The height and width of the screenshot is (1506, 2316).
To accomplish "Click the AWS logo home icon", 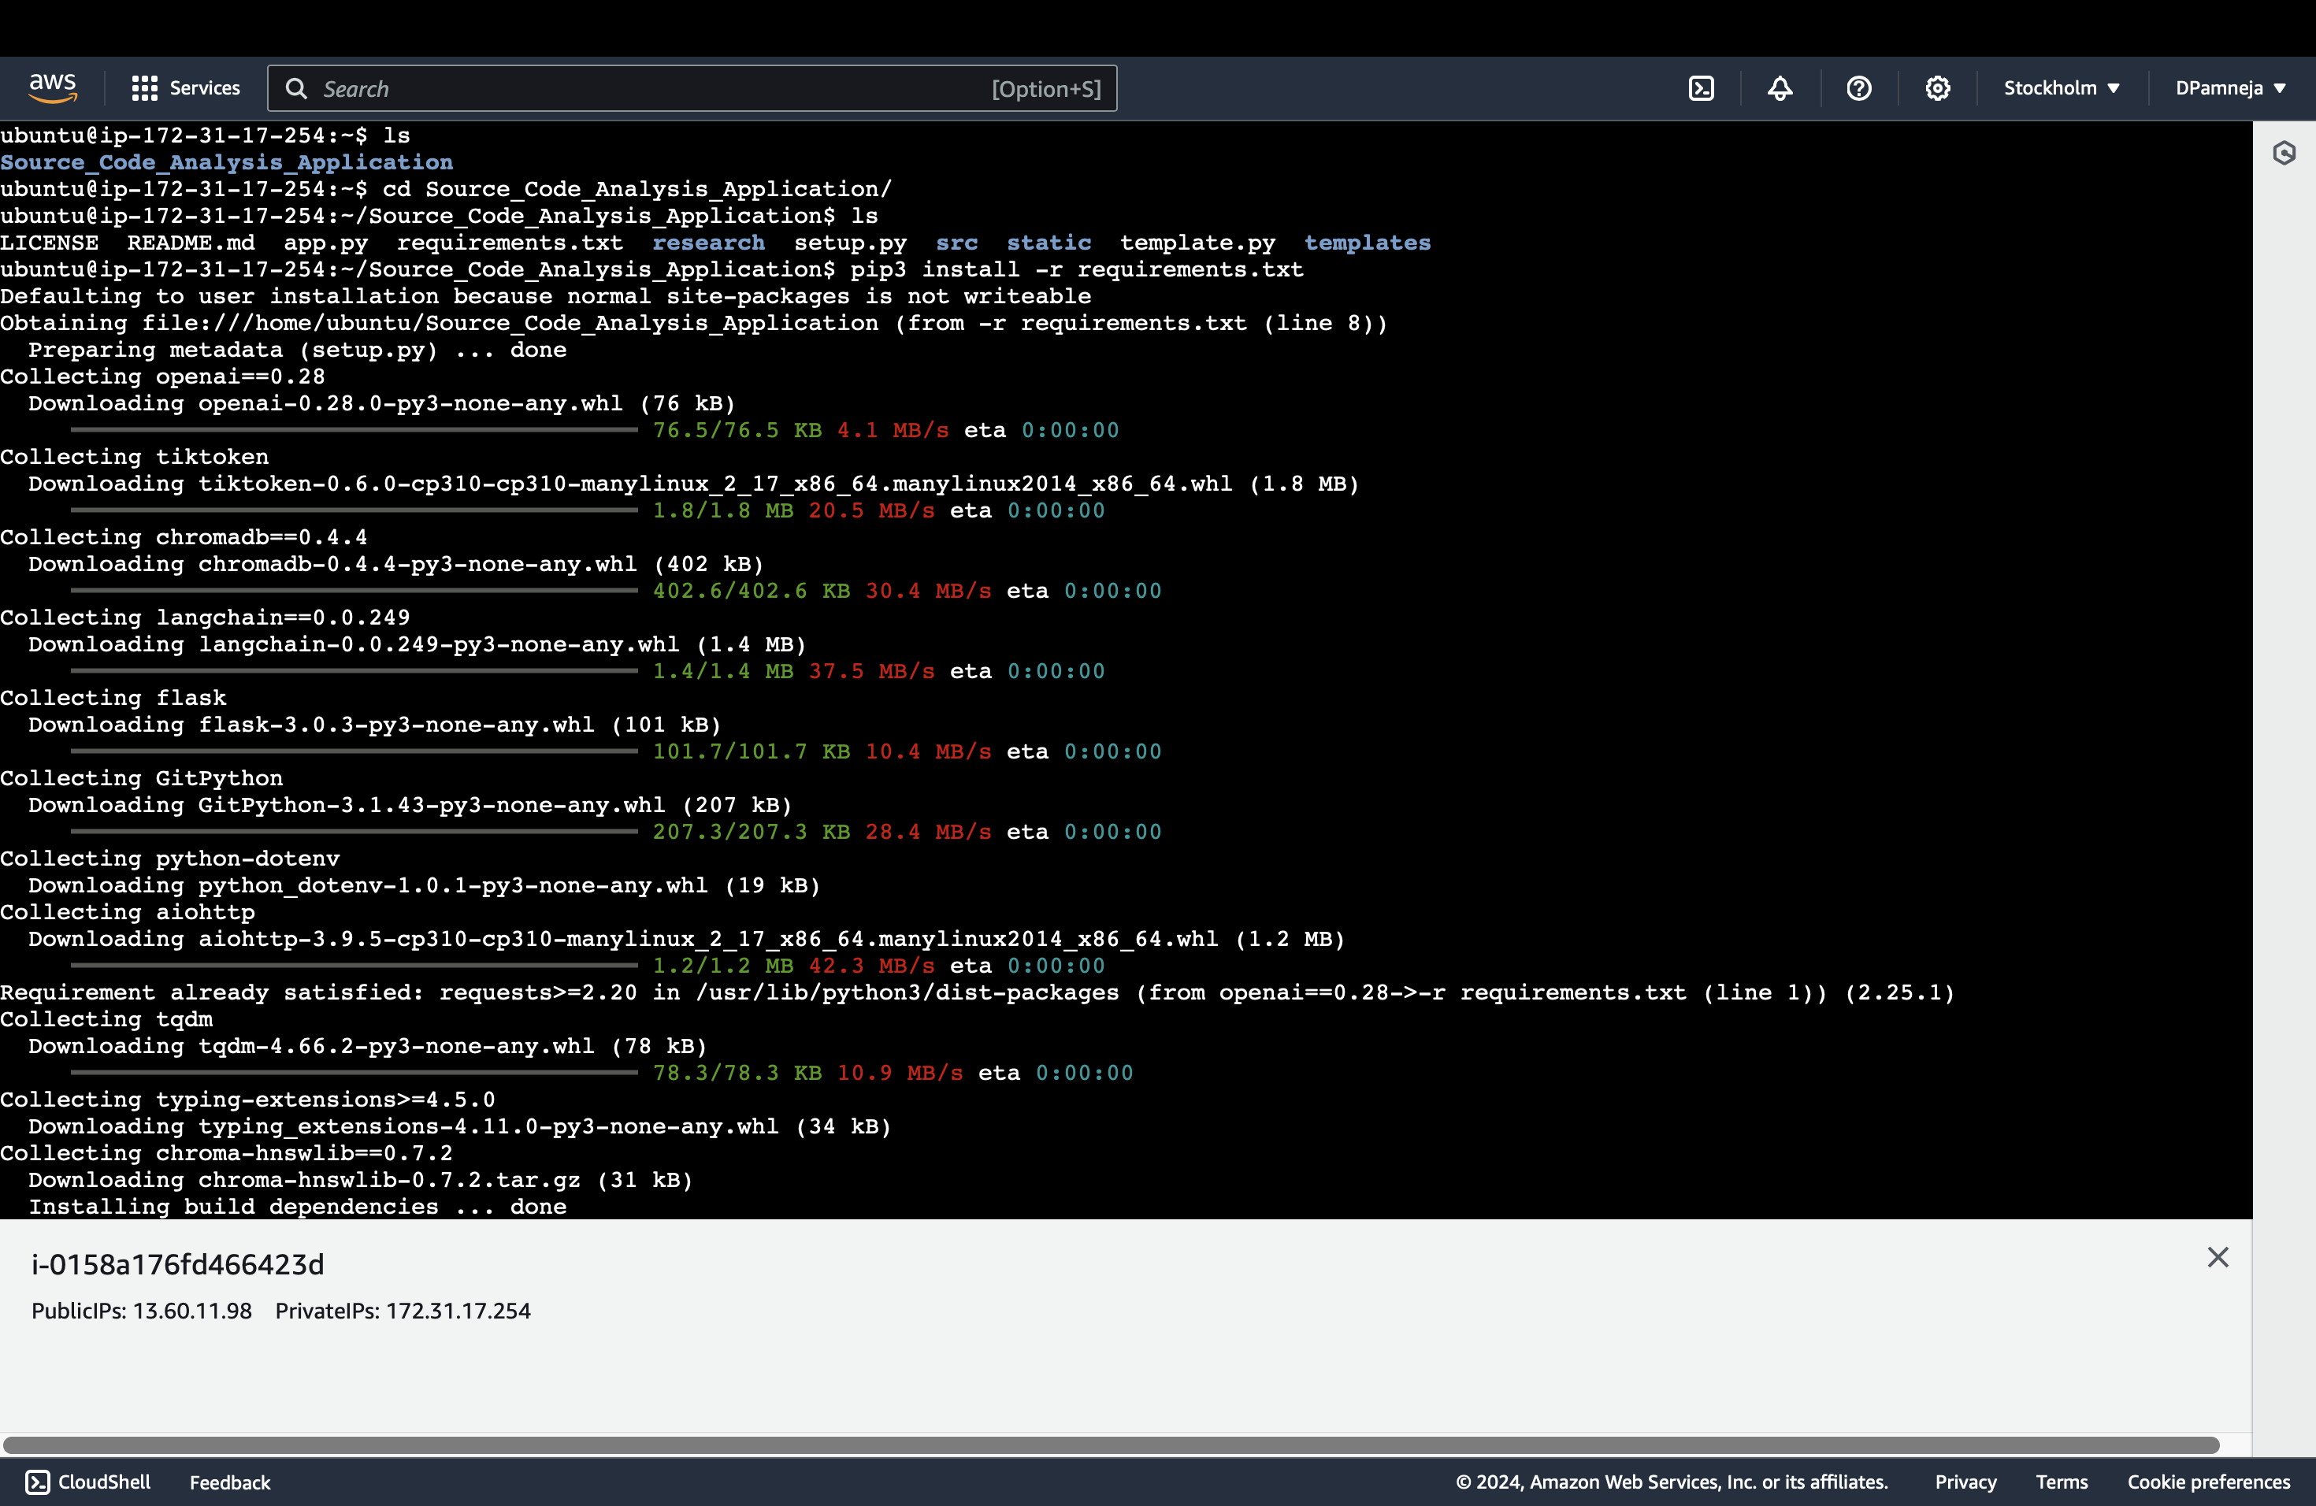I will click(x=53, y=87).
